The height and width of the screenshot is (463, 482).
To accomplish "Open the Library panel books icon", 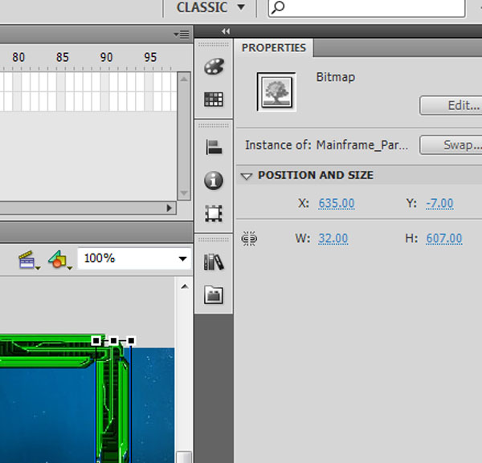I will point(214,262).
